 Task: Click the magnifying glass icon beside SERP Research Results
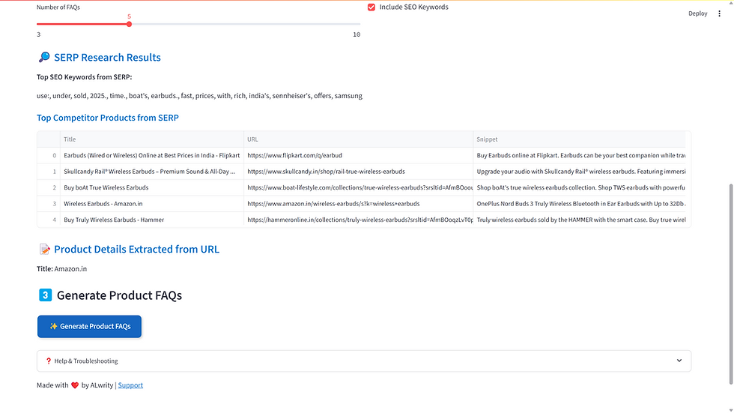point(44,57)
